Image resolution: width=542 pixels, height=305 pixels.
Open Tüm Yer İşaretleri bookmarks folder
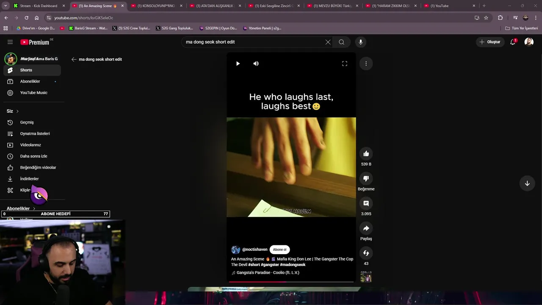(x=522, y=28)
